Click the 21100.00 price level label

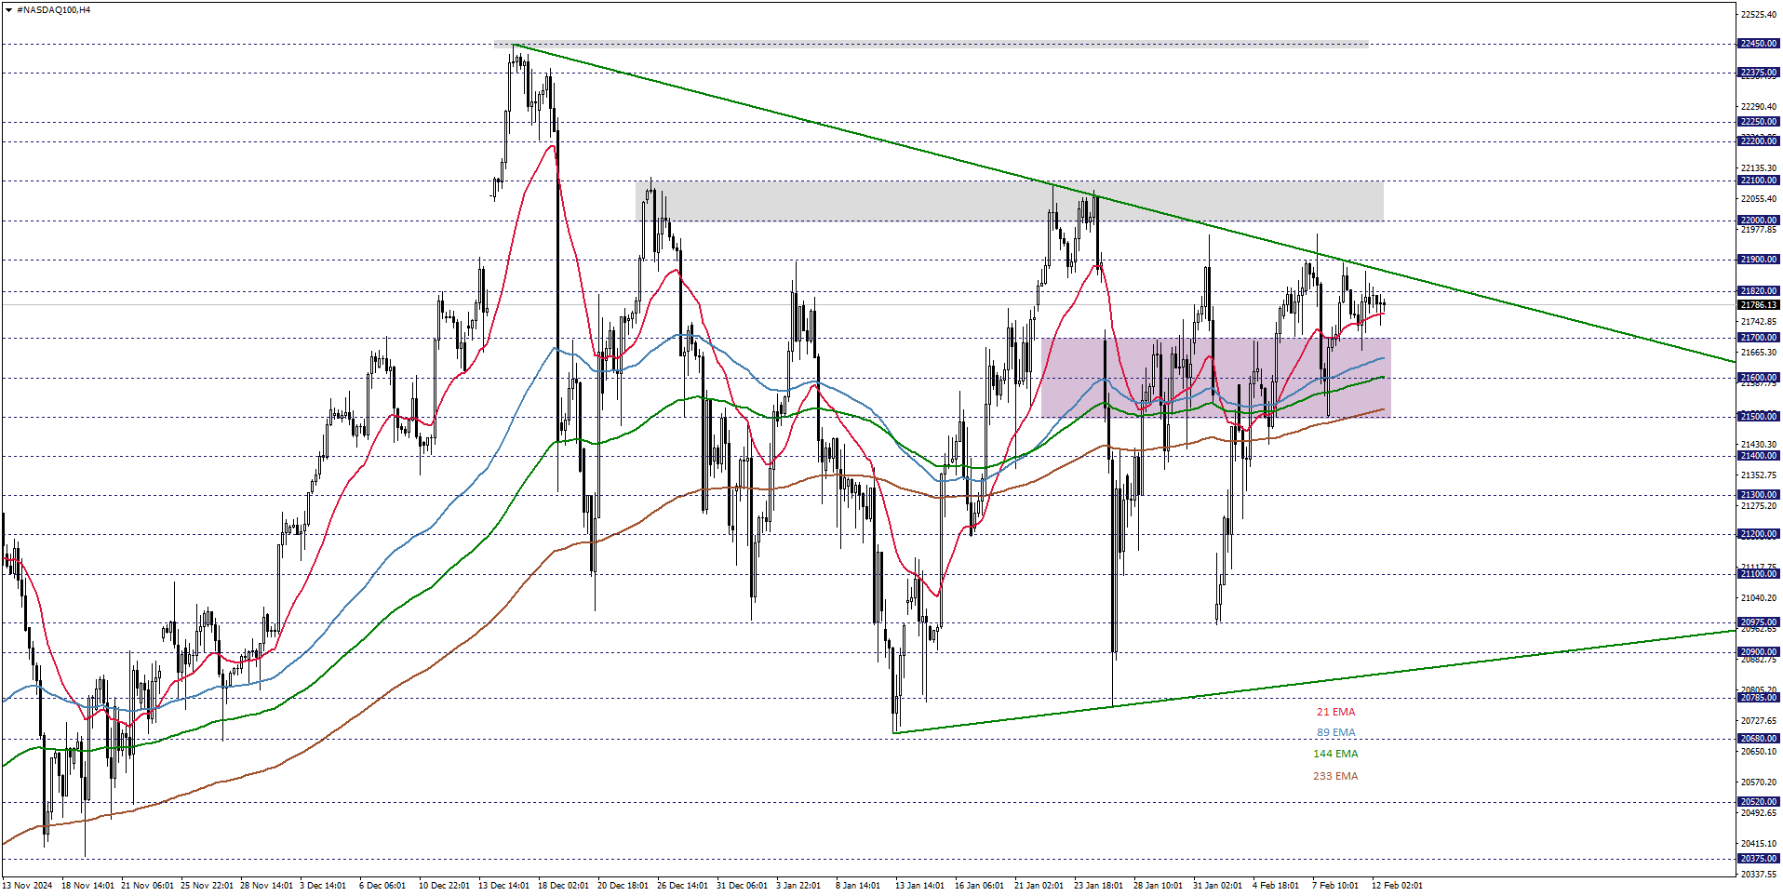1759,574
